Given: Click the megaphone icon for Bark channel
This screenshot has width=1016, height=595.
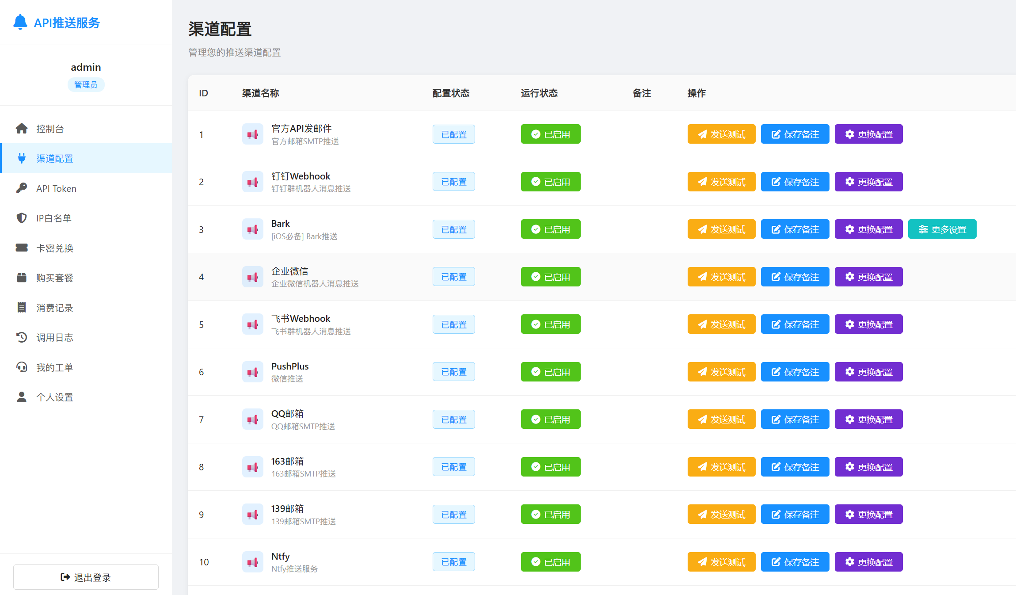Looking at the screenshot, I should click(252, 229).
